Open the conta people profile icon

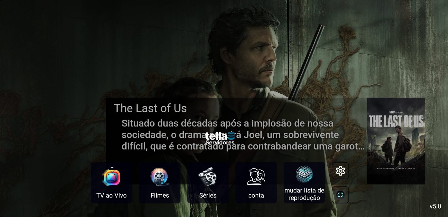click(256, 177)
